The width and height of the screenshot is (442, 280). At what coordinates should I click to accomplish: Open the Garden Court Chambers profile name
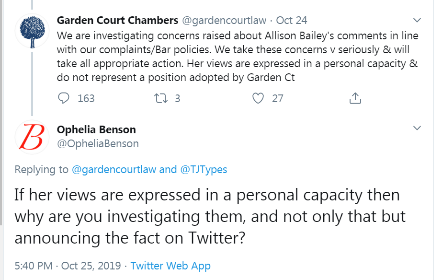click(x=117, y=21)
